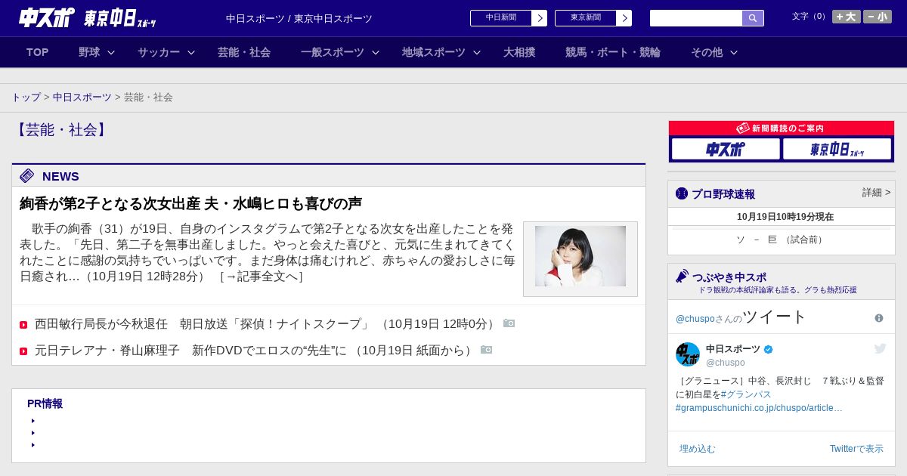
Task: Click the 絢香 article thumbnail photo
Action: (580, 256)
